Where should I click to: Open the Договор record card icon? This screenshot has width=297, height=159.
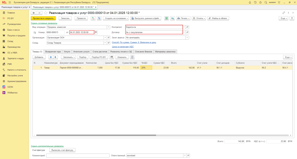pos(187,32)
